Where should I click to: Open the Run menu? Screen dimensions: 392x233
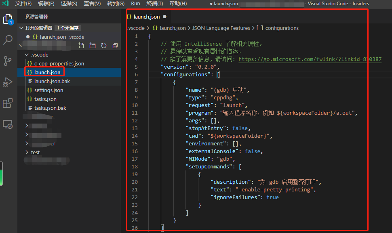[135, 4]
